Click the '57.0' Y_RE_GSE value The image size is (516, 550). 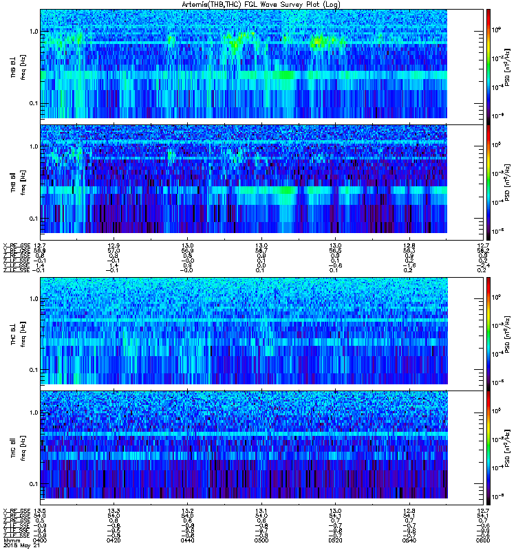114,251
